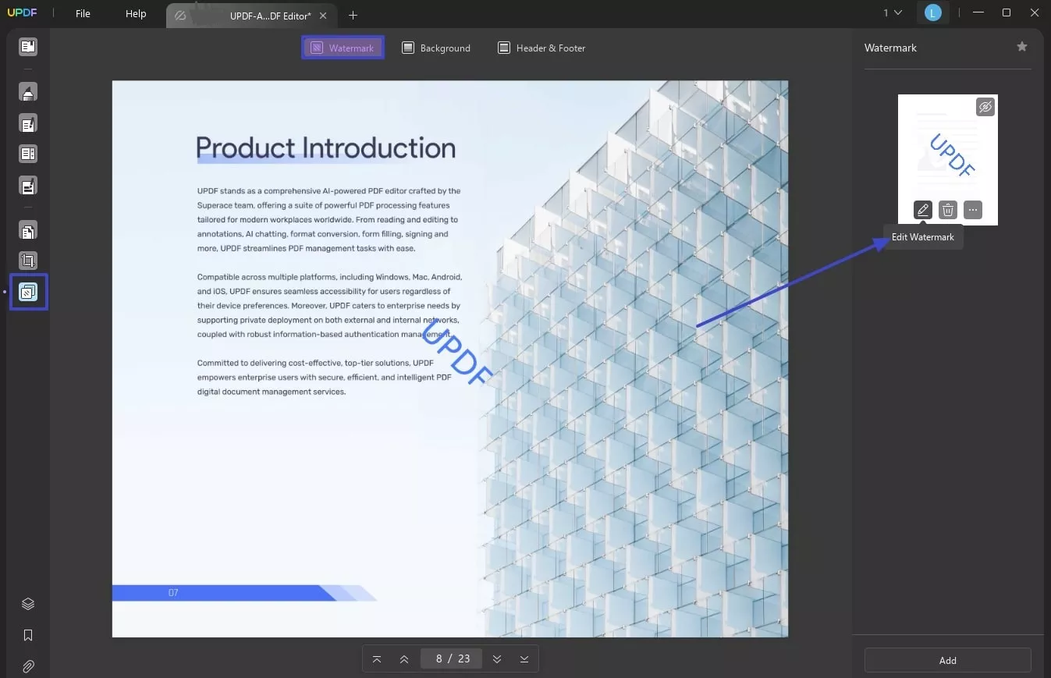
Task: Close the UPDF Editor document tab
Action: coord(323,16)
